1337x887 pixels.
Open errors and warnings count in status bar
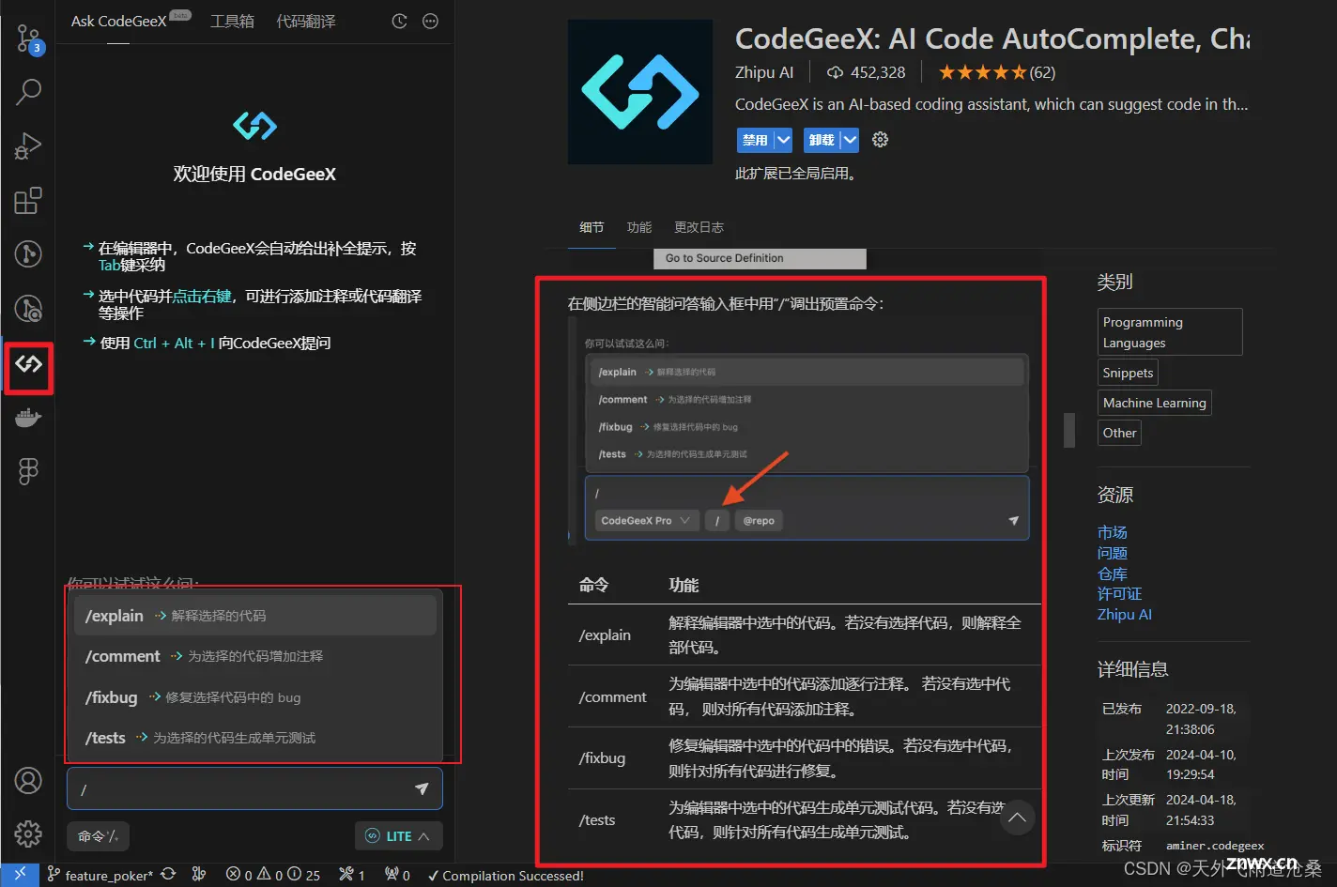click(x=273, y=875)
